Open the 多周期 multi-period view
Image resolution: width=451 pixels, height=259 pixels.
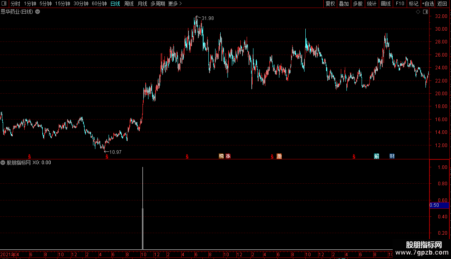[158, 4]
